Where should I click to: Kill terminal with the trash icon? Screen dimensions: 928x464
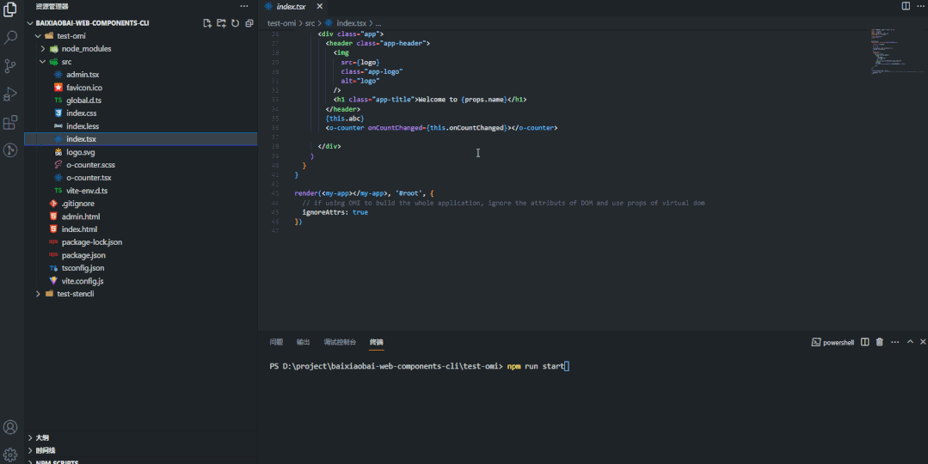tap(879, 342)
